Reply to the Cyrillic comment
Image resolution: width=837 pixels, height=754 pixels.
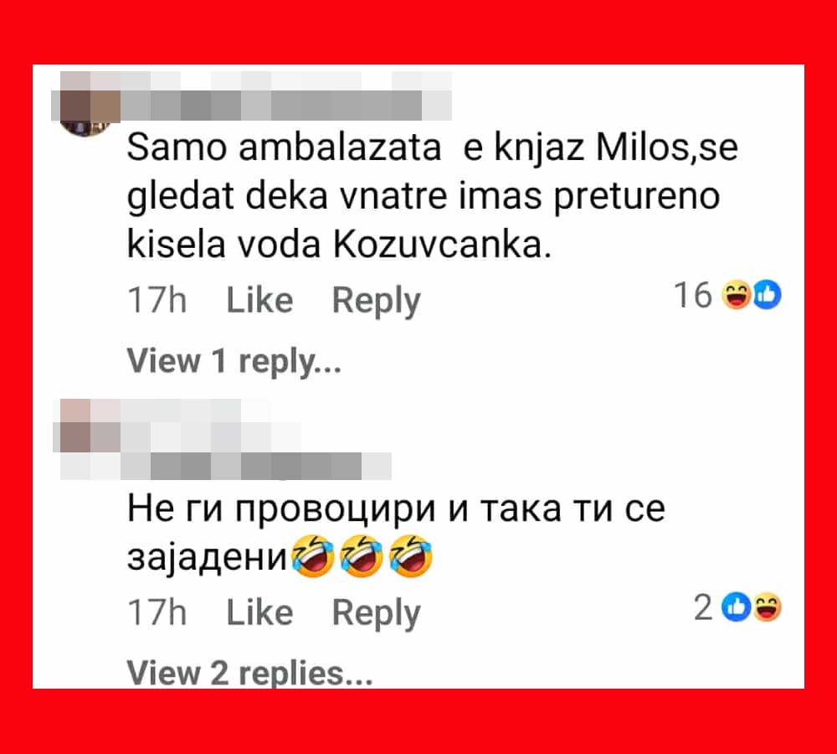pos(377,613)
